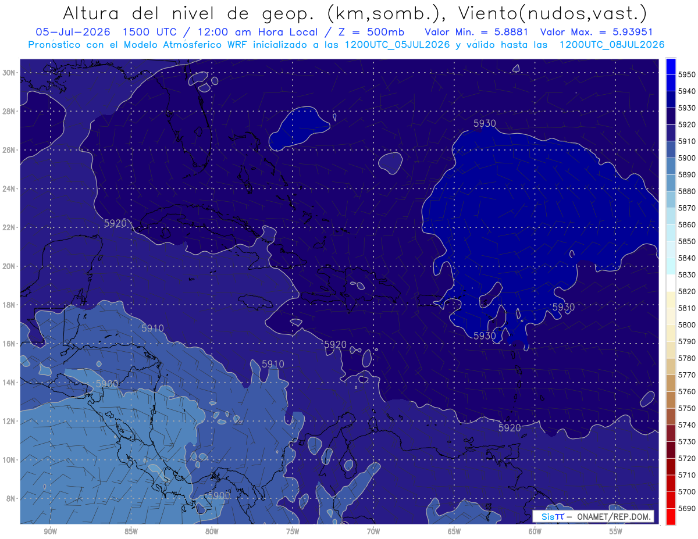Click the 80W longitude axis label
698x539 pixels.
click(x=212, y=531)
